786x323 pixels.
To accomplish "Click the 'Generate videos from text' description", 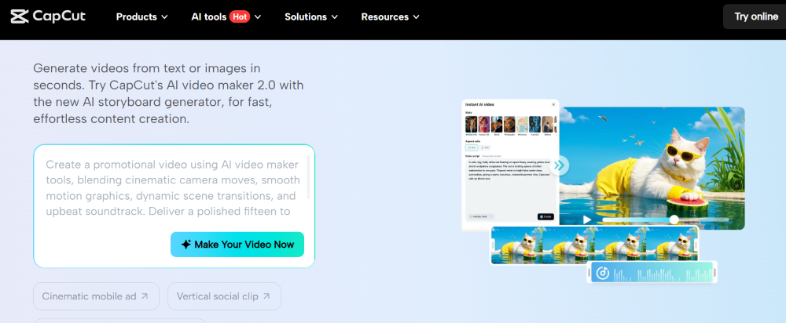I will (x=168, y=93).
